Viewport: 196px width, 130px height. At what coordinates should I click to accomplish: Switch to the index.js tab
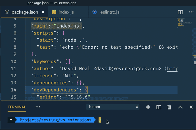(x=67, y=12)
